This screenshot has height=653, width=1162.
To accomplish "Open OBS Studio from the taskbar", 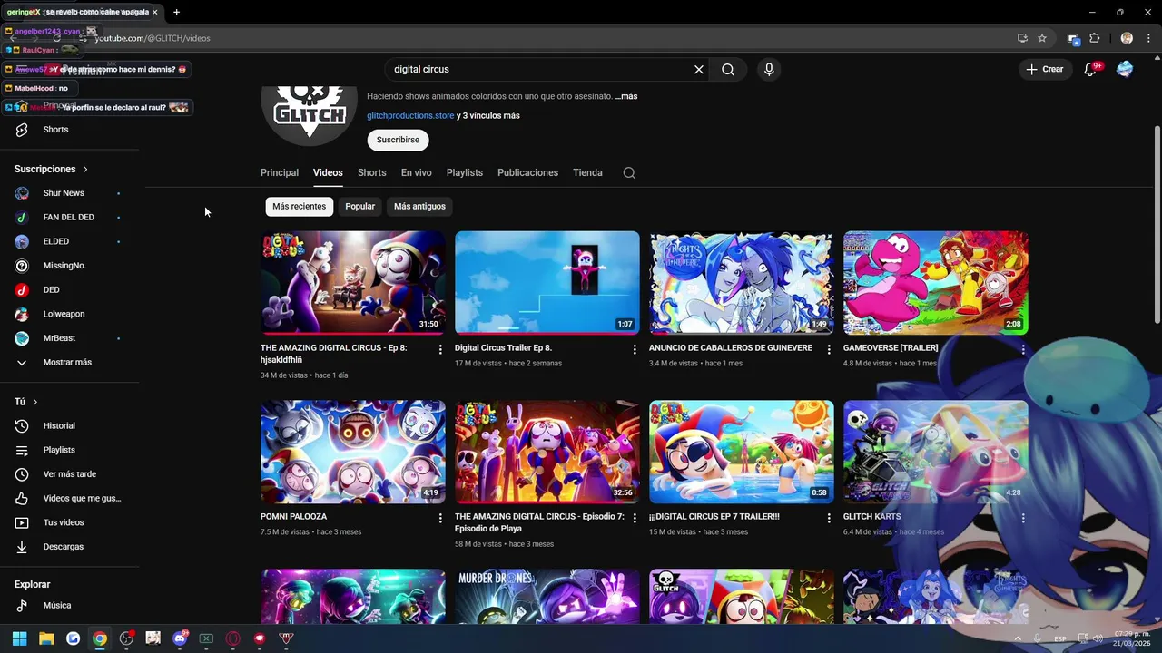I will point(126,638).
